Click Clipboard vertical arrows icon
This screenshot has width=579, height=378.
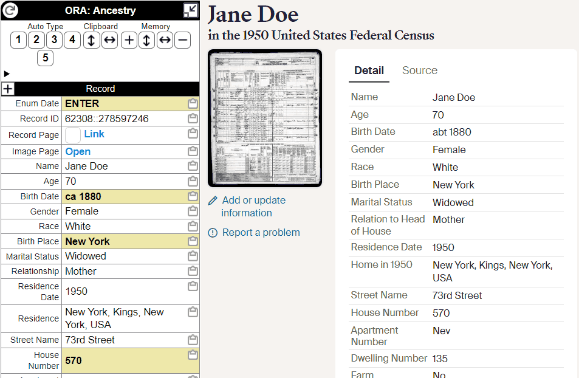(x=91, y=40)
